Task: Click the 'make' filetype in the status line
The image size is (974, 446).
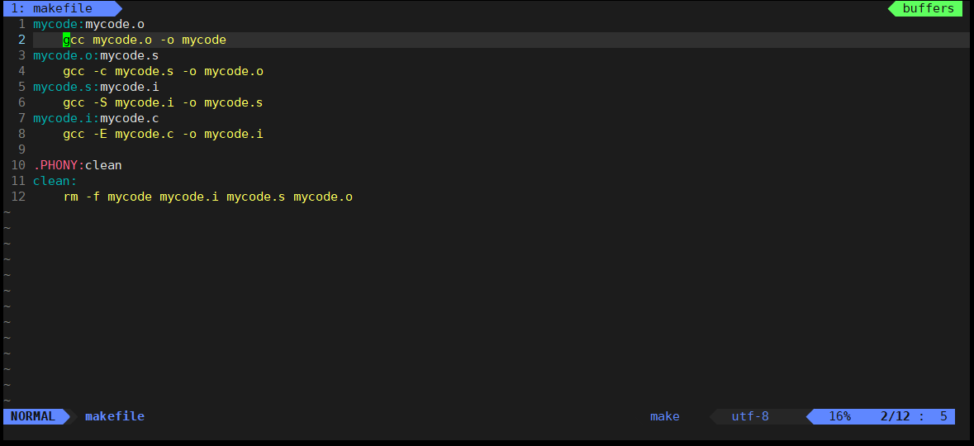Action: point(665,416)
